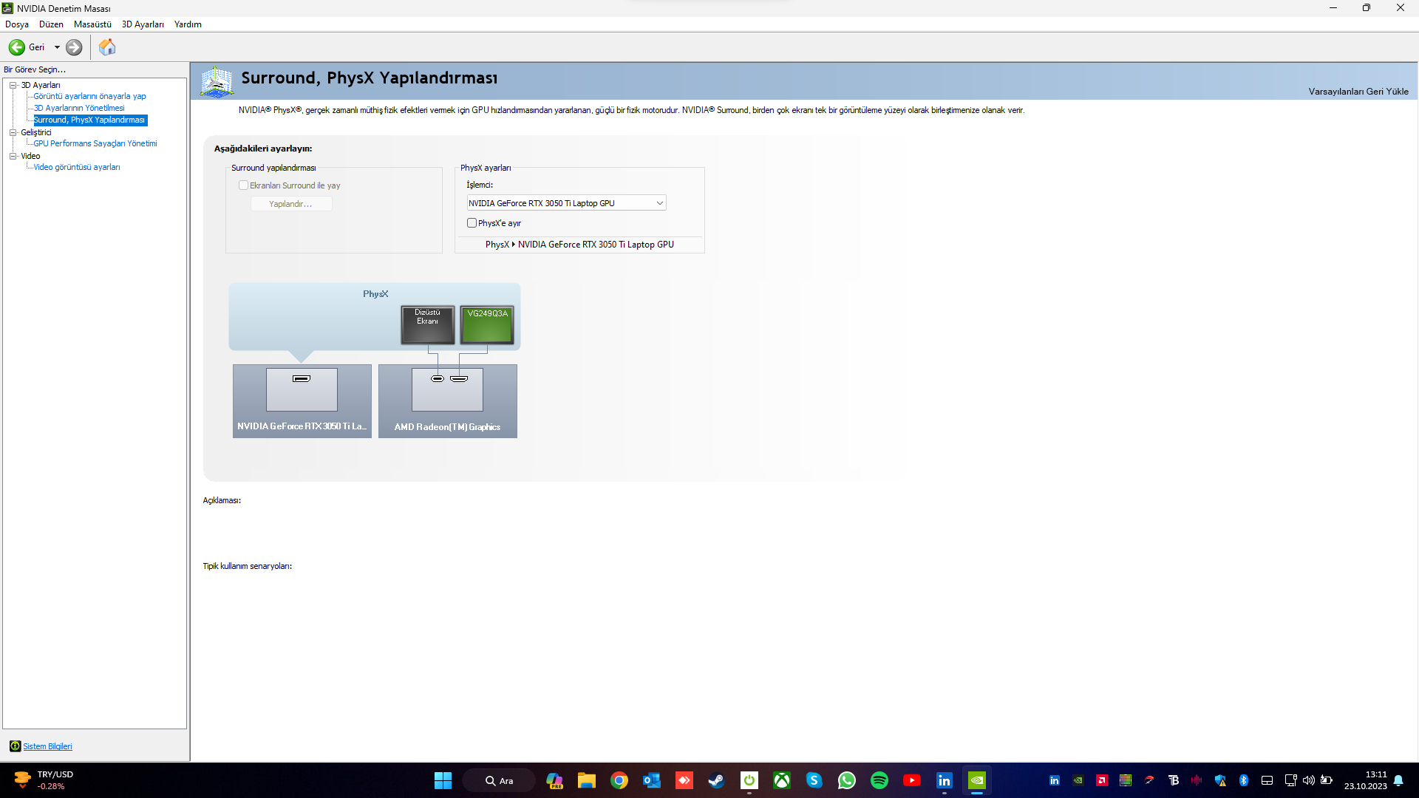
Task: Open the Masaüstü menu
Action: 92,24
